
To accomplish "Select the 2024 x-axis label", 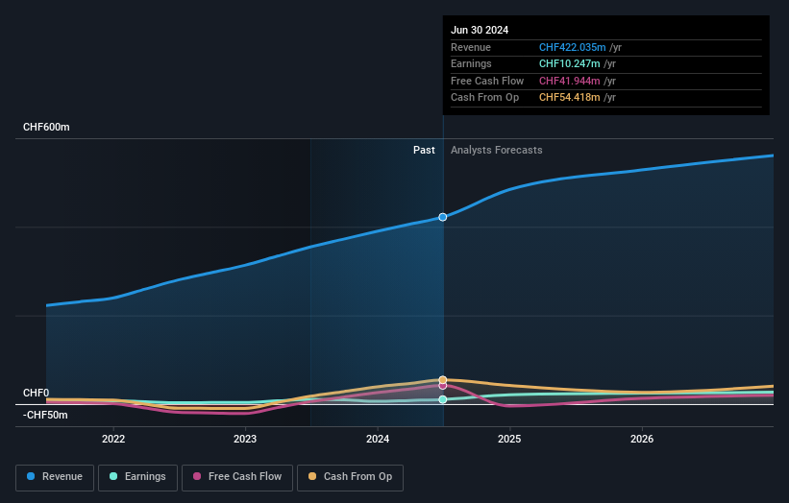I will click(378, 439).
